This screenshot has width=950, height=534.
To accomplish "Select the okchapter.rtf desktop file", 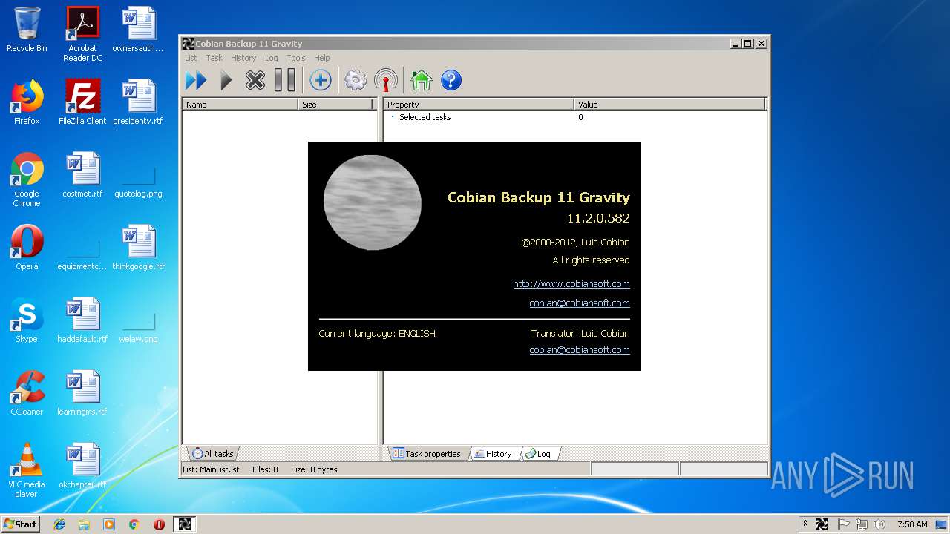I will [82, 466].
